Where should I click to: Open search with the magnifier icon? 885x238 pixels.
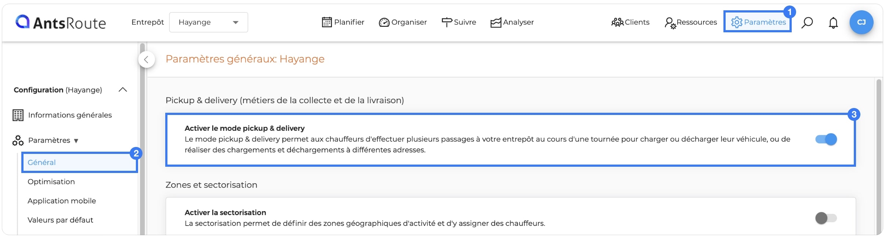pos(807,23)
